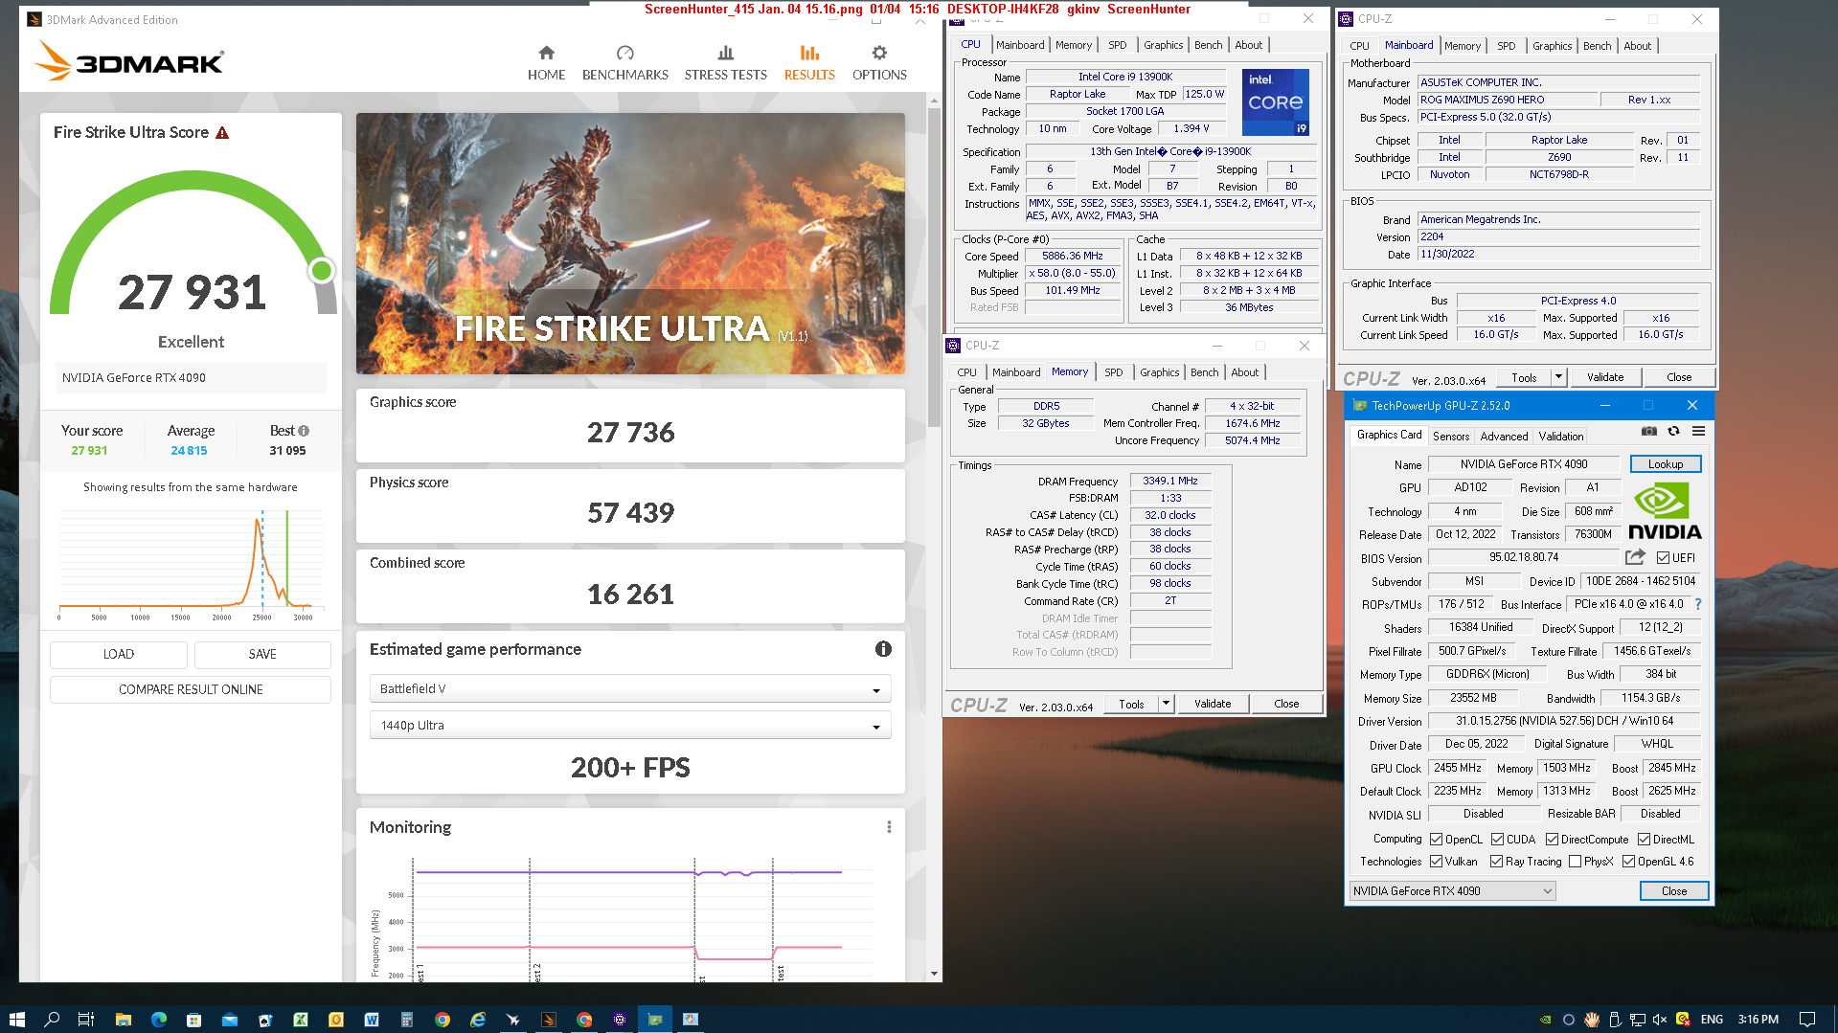Open the Windows Start menu

pos(16,1020)
